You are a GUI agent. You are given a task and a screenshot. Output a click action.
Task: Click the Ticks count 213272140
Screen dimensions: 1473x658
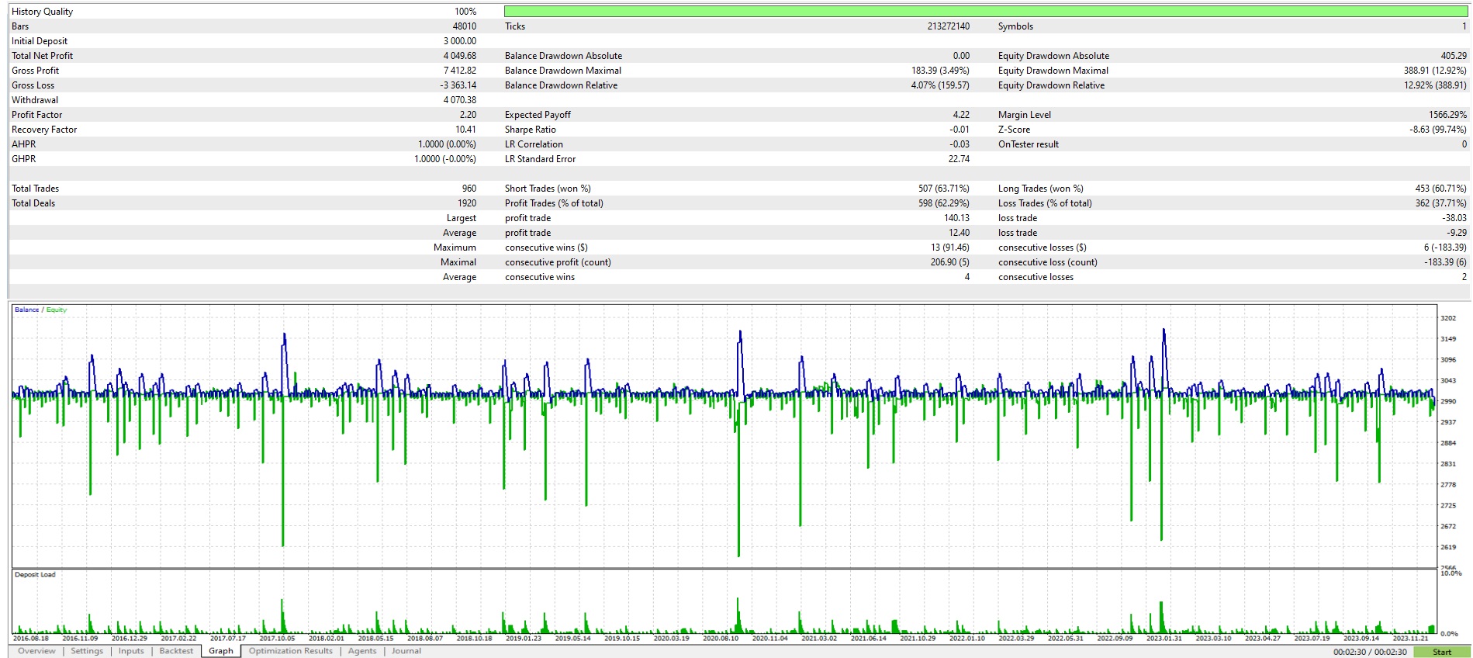pos(948,26)
